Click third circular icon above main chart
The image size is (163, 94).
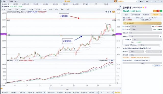click(x=111, y=12)
